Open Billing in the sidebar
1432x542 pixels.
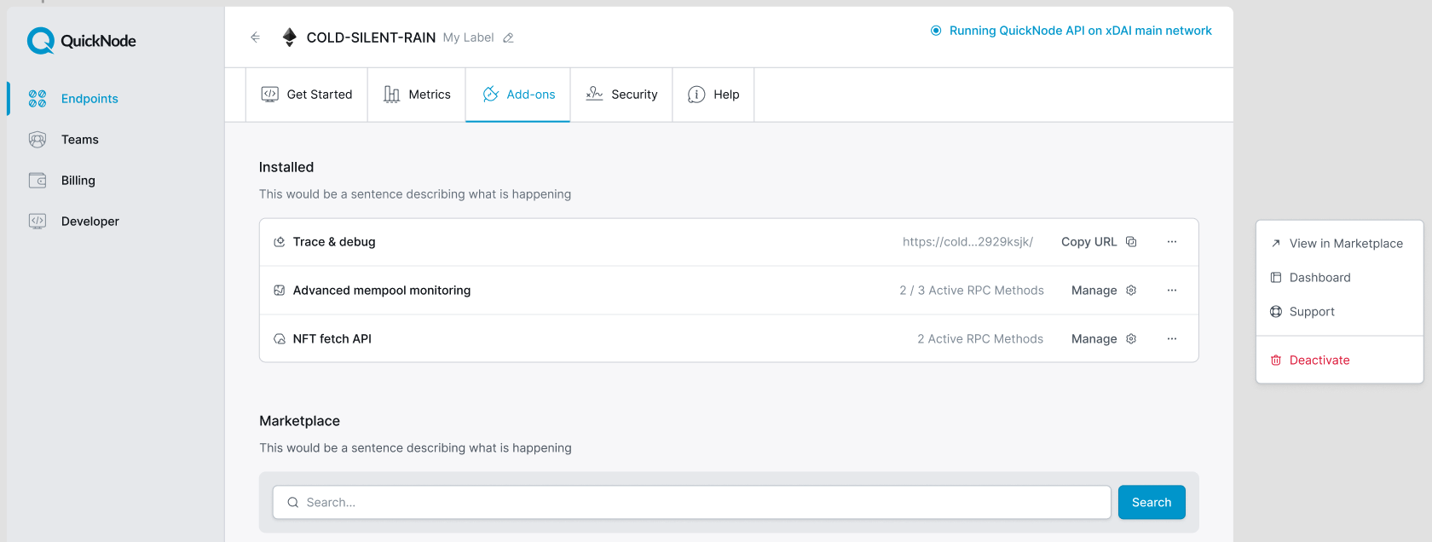pyautogui.click(x=78, y=181)
